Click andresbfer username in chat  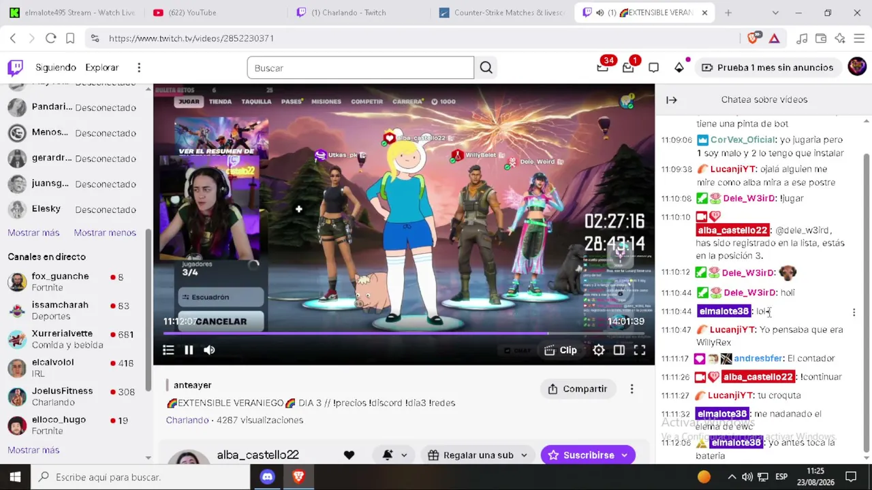click(758, 358)
